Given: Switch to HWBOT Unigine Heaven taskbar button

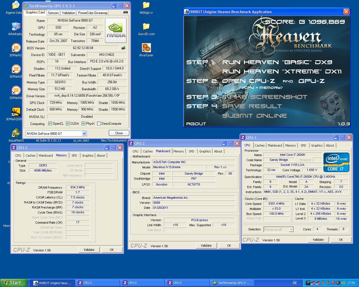Looking at the screenshot, I should [x=52, y=283].
